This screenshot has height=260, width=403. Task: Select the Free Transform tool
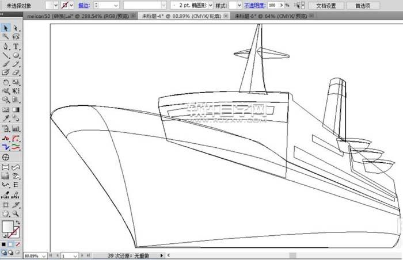(16, 91)
